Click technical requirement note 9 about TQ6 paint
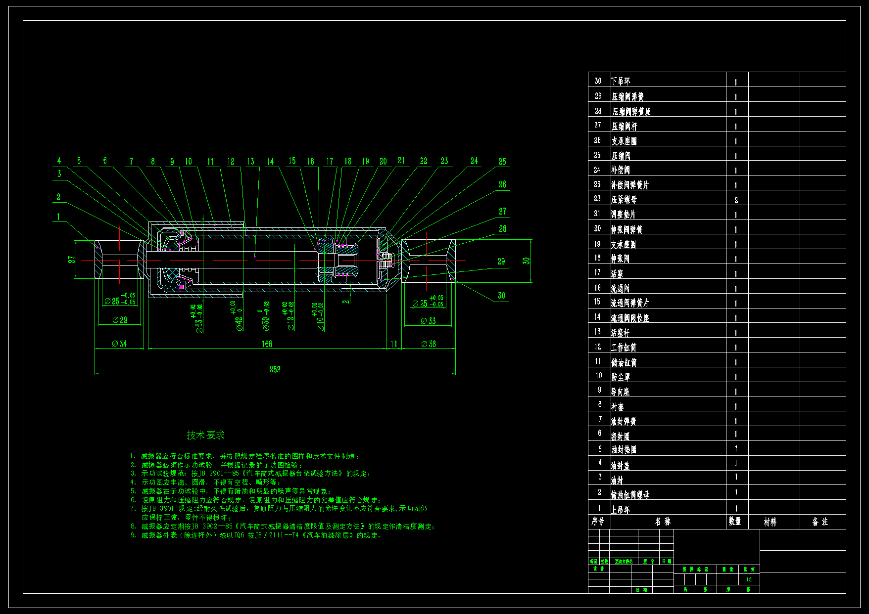869x614 pixels. (x=256, y=535)
